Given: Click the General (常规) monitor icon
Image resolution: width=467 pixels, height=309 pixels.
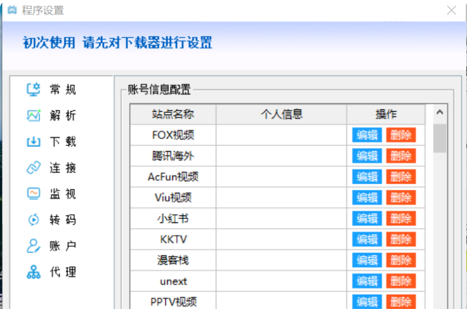Looking at the screenshot, I should [34, 90].
